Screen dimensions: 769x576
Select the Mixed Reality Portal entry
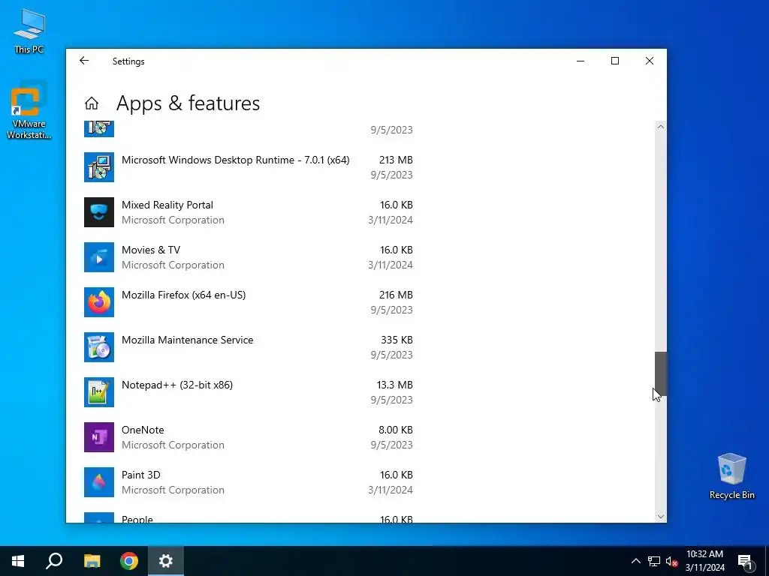248,212
